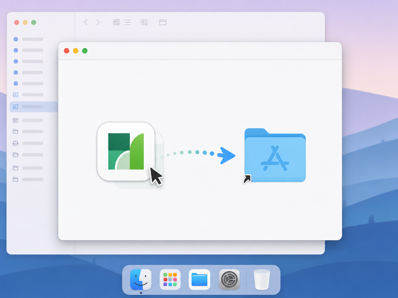
Task: Switch rear Finder window to icon grid view
Action: coord(116,22)
